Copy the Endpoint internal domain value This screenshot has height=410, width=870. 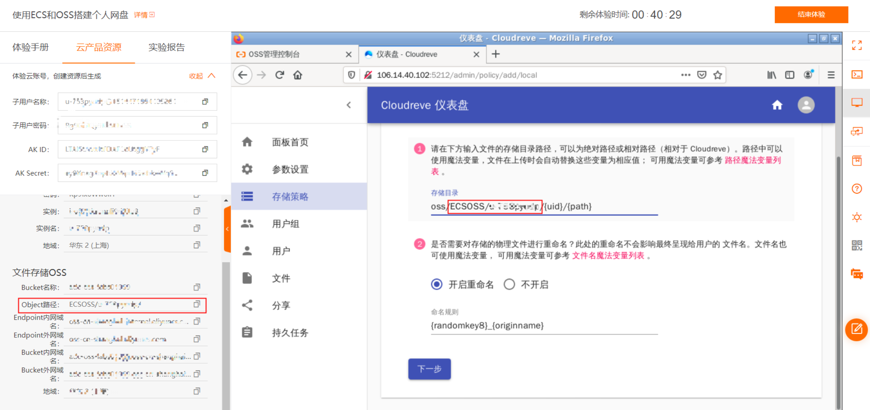coord(196,321)
